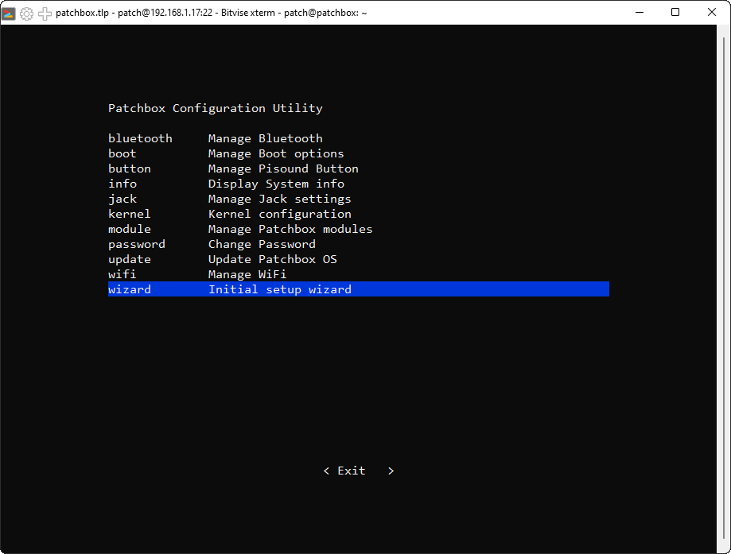731x554 pixels.
Task: Click 'Initial setup wizard' description text
Action: click(x=280, y=289)
